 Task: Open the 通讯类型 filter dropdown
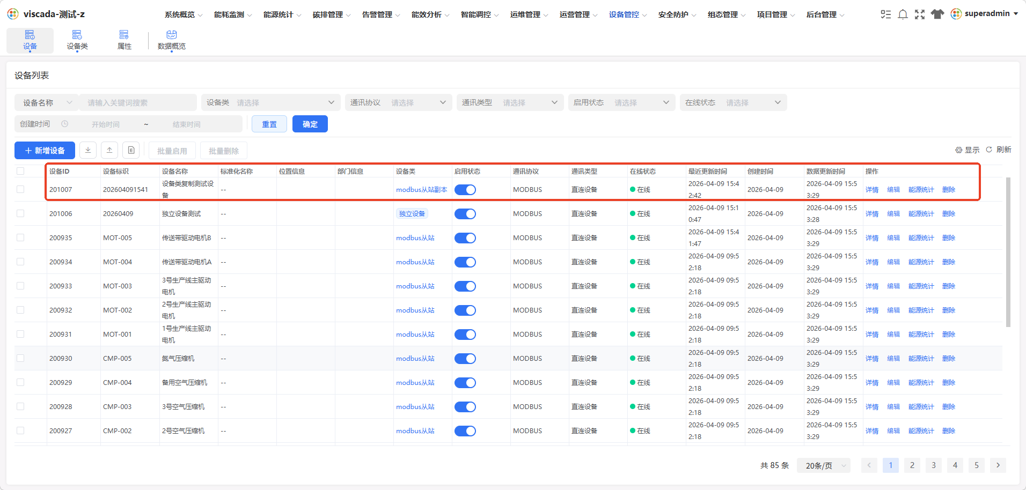coord(510,102)
